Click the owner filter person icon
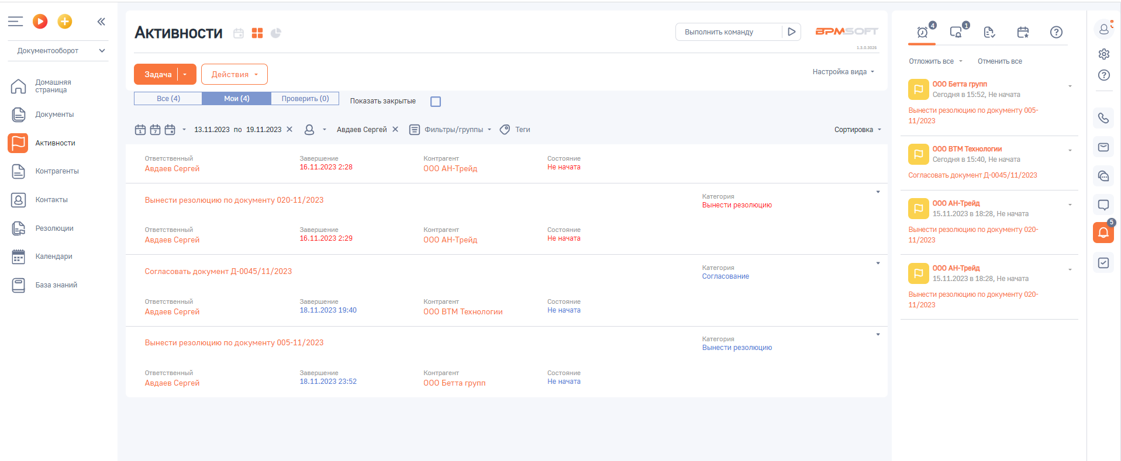Image resolution: width=1121 pixels, height=461 pixels. (309, 130)
